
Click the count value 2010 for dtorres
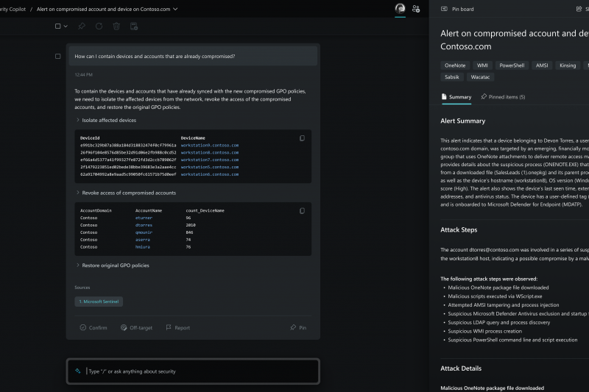click(x=191, y=225)
